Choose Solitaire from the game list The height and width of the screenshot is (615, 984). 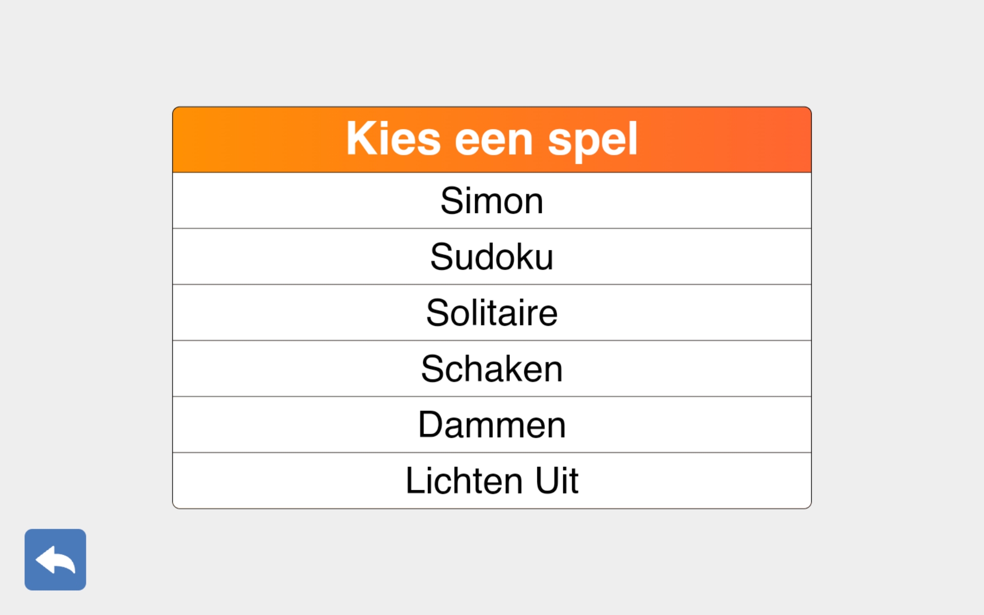point(491,313)
